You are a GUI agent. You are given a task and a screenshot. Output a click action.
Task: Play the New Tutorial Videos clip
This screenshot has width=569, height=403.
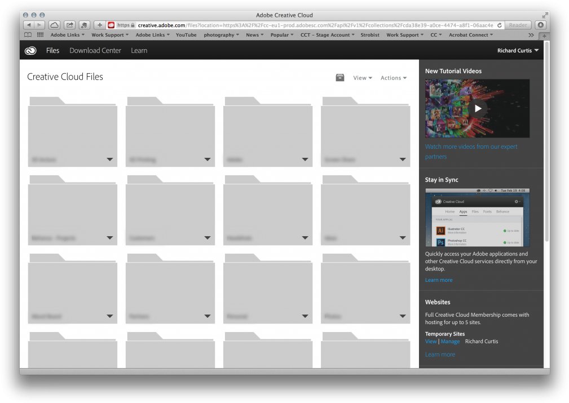tap(478, 108)
